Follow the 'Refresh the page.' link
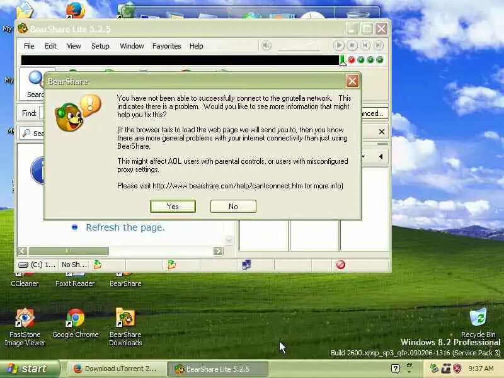Viewport: 504px width, 378px height. point(125,227)
